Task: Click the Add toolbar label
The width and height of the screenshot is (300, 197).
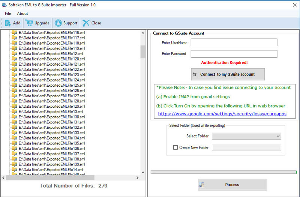Action: tap(16, 23)
